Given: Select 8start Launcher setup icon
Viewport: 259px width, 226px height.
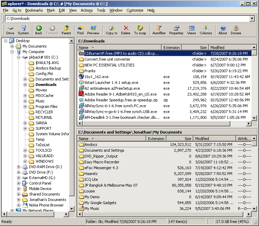Looking at the screenshot, I should [81, 82].
